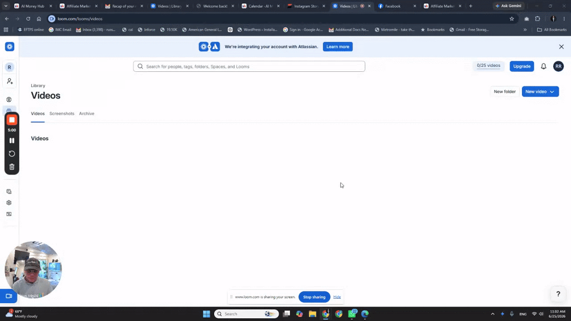Open the R workspace avatar in sidebar
Screen dimensions: 571x321
coord(9,67)
